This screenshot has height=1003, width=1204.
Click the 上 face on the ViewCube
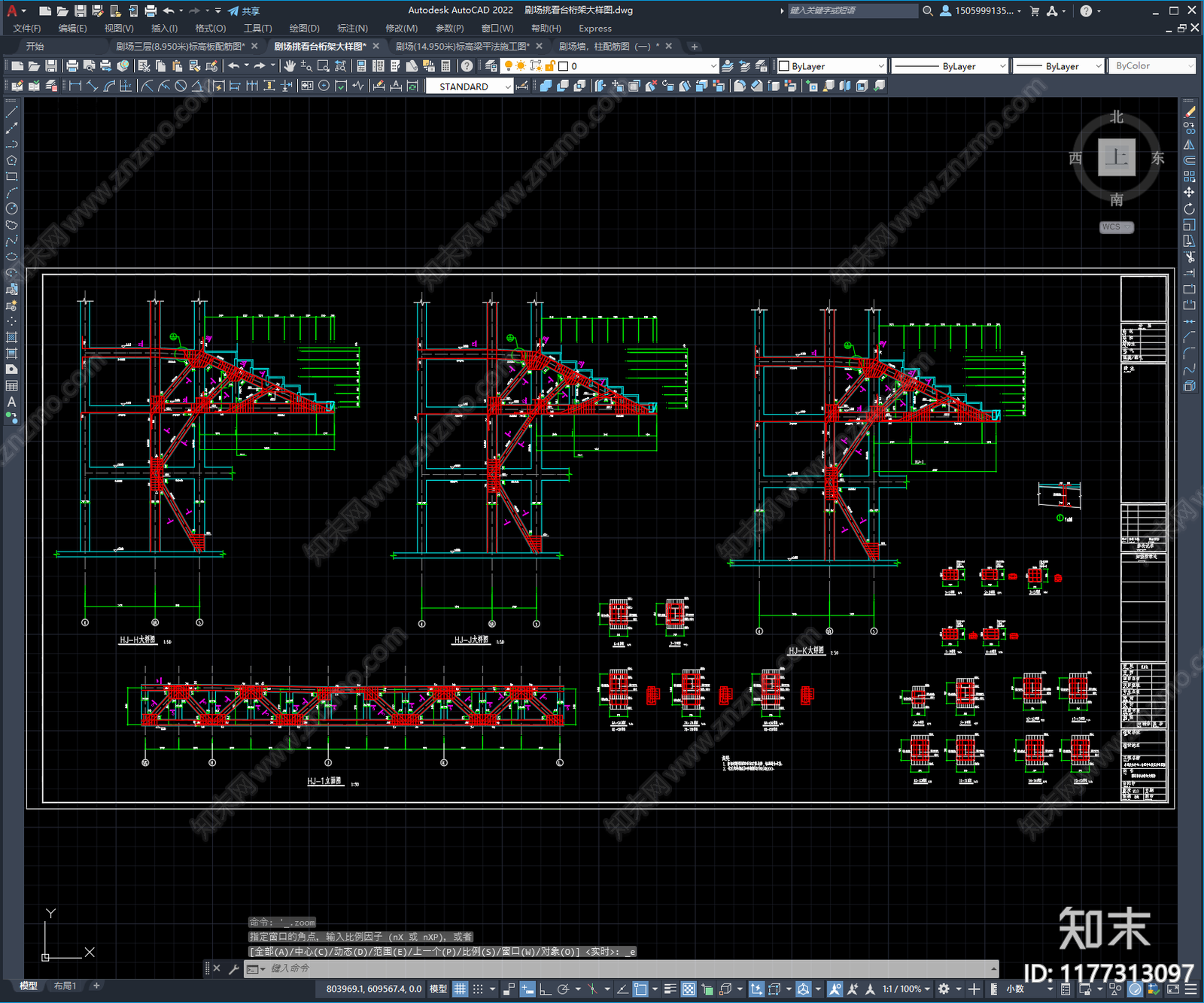1117,157
